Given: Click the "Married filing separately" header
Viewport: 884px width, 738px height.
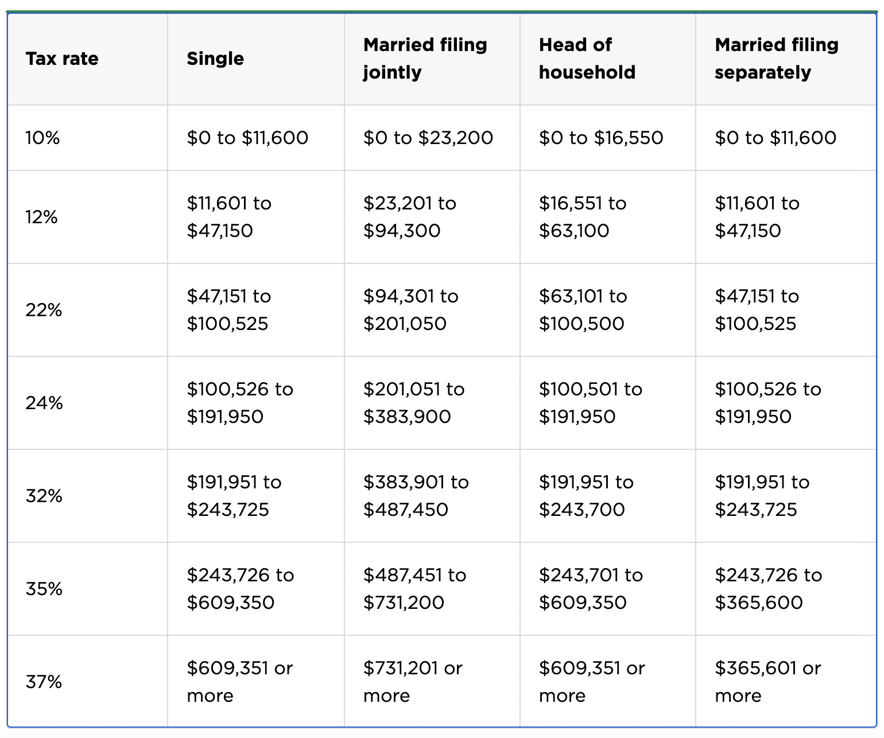Looking at the screenshot, I should 777,59.
